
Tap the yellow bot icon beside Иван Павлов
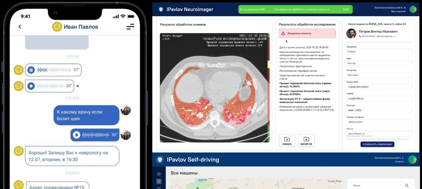[x=57, y=27]
